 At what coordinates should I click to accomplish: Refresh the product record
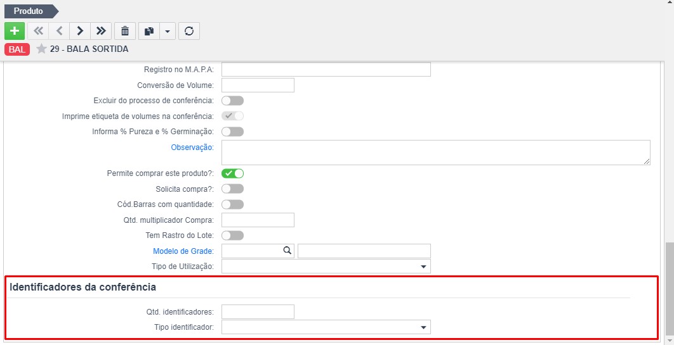(x=189, y=31)
